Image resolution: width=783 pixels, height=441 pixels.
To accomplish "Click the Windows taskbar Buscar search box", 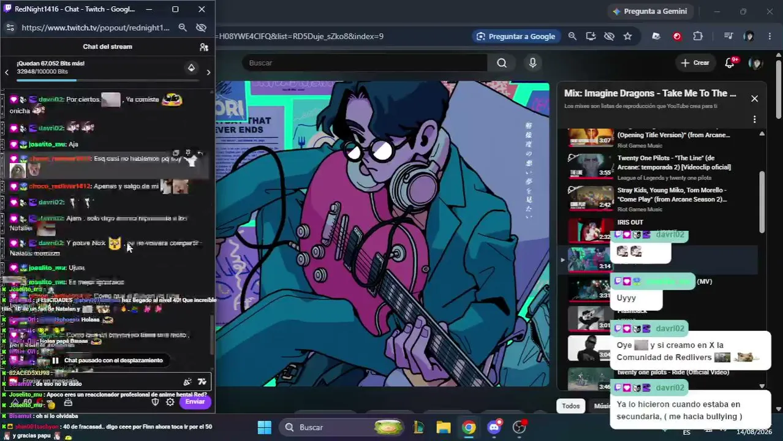I will pos(342,427).
